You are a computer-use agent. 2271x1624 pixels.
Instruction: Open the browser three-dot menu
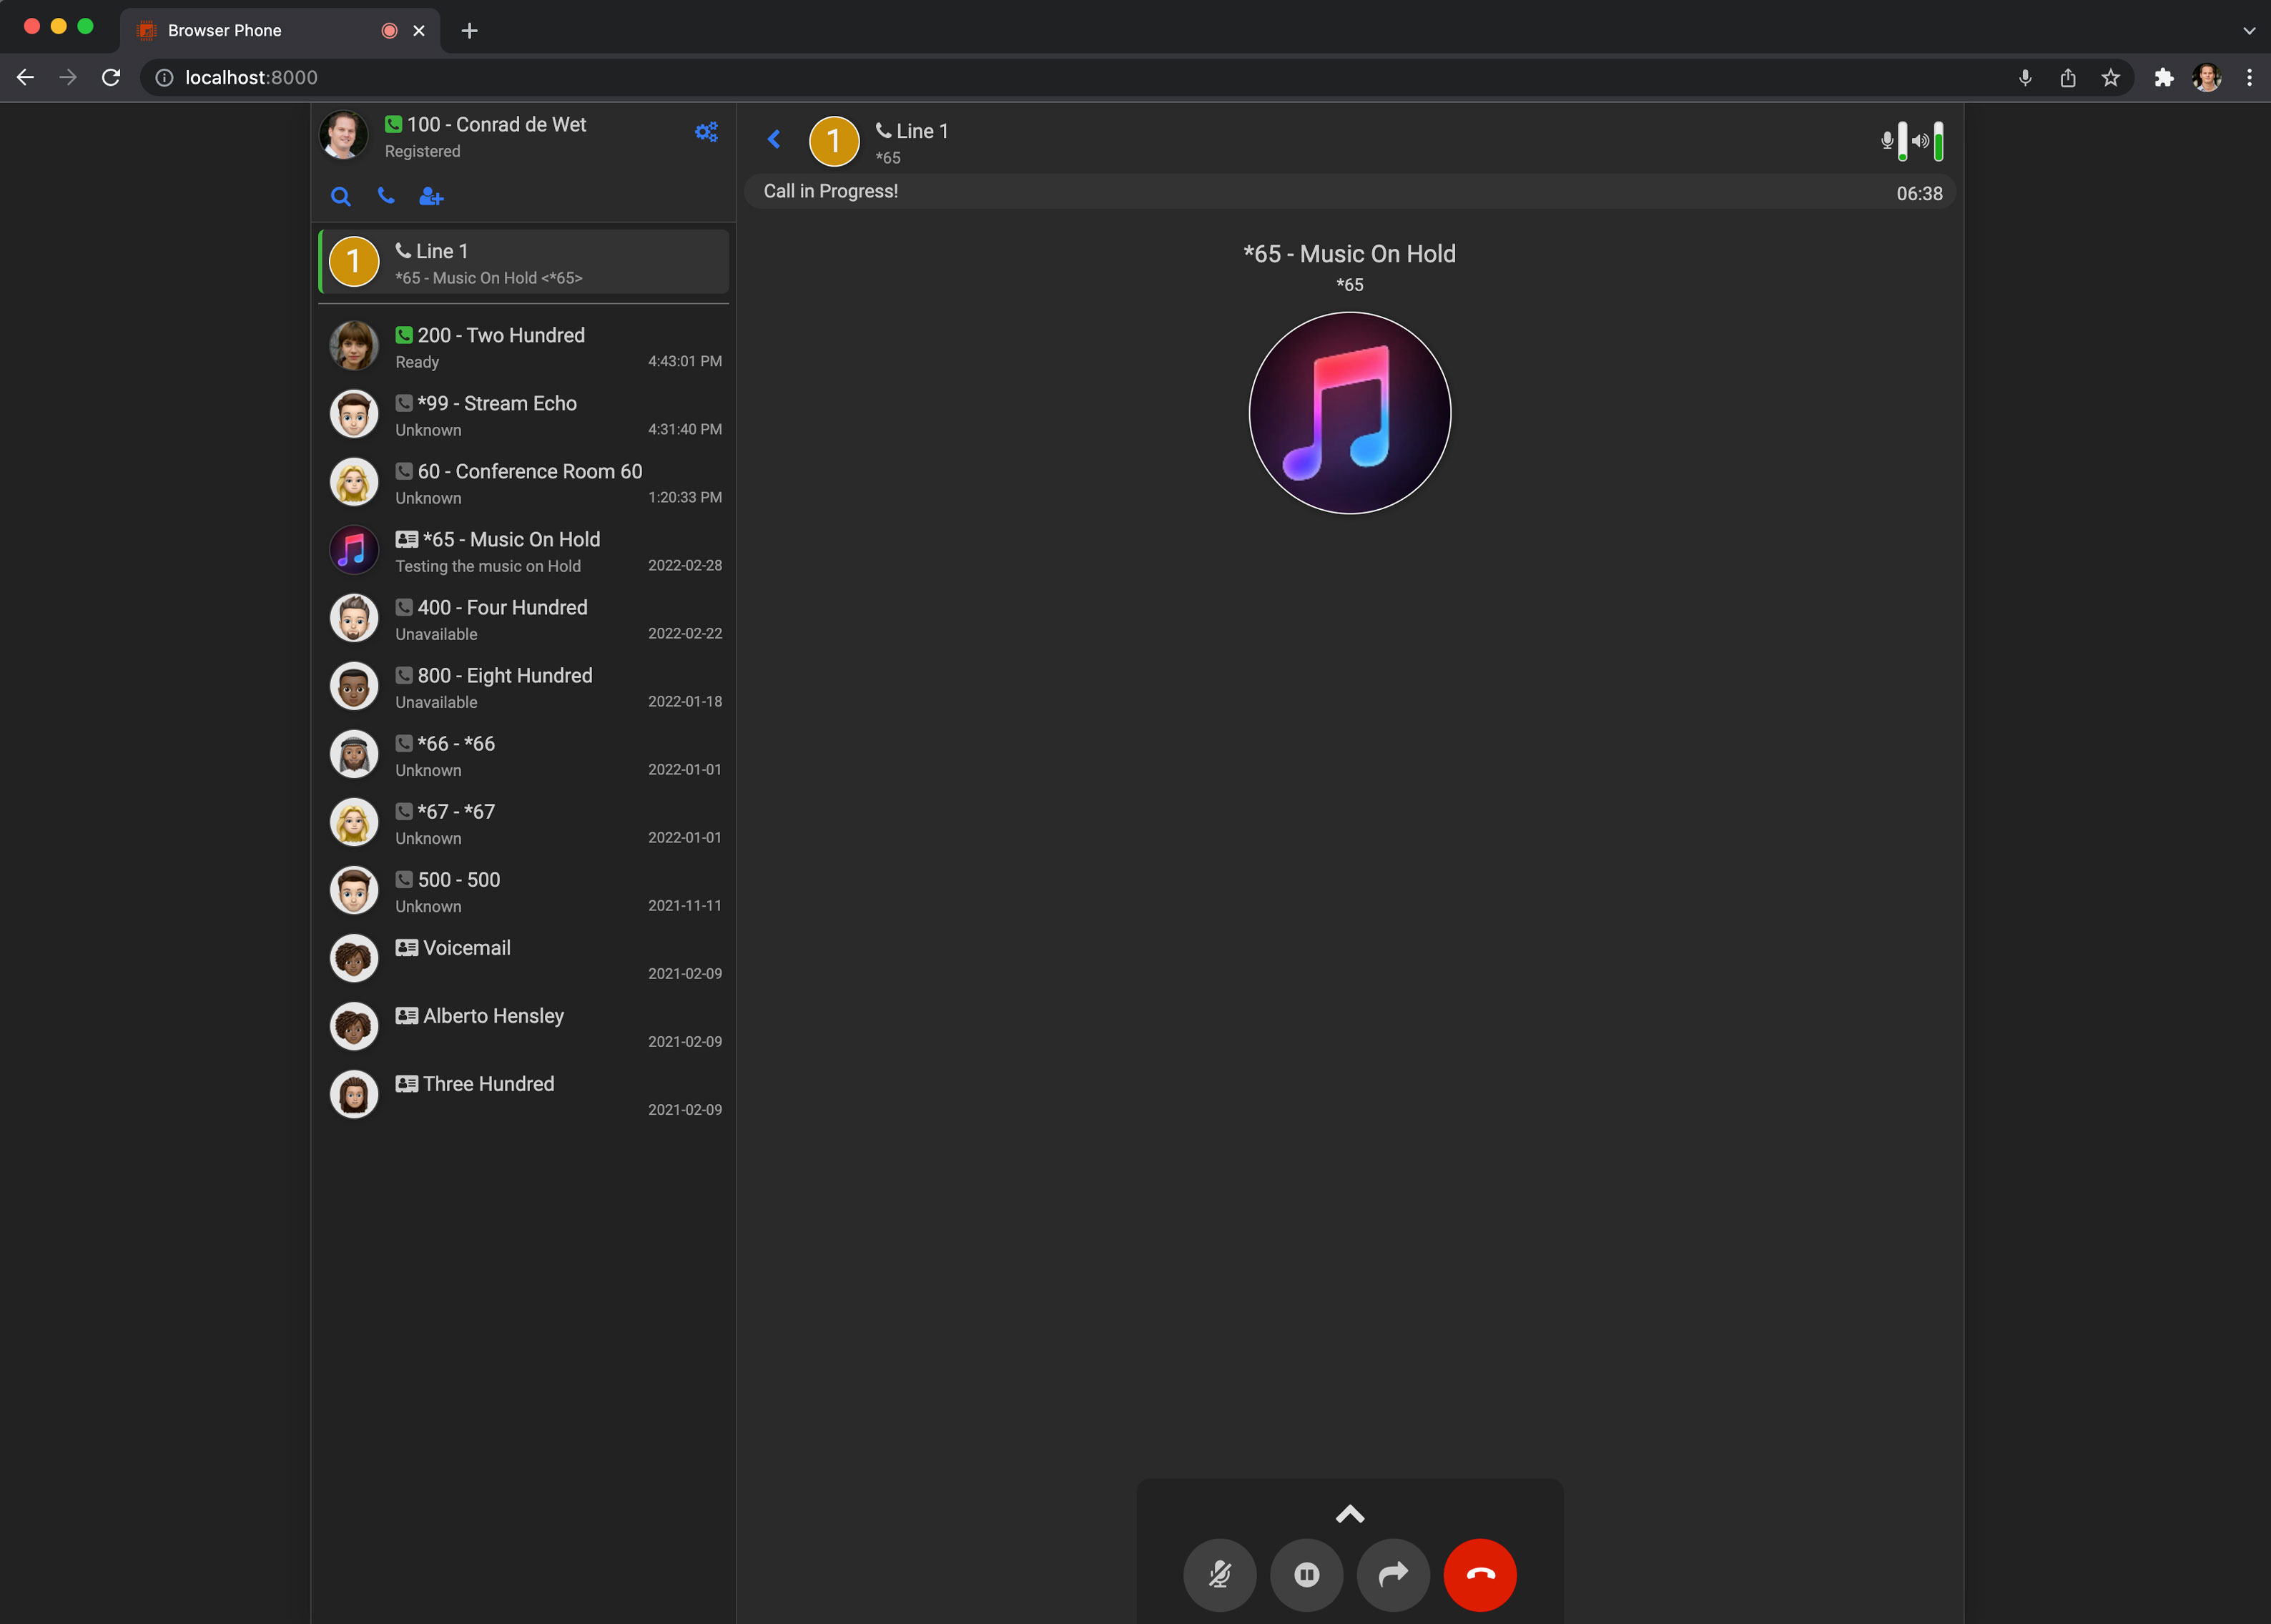click(2249, 78)
